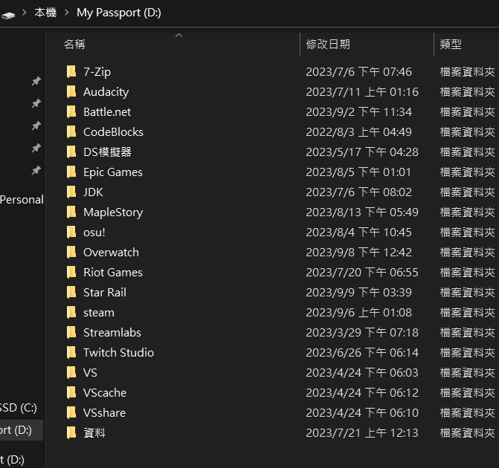The height and width of the screenshot is (468, 499).
Task: Click the 資料 folder name
Action: pyautogui.click(x=94, y=432)
